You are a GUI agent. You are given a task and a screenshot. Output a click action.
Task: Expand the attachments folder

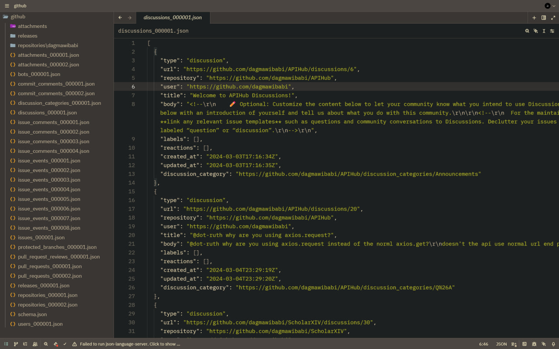point(32,26)
